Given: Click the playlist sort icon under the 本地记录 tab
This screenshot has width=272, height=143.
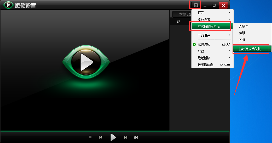Looking at the screenshot, I should pyautogui.click(x=178, y=21).
